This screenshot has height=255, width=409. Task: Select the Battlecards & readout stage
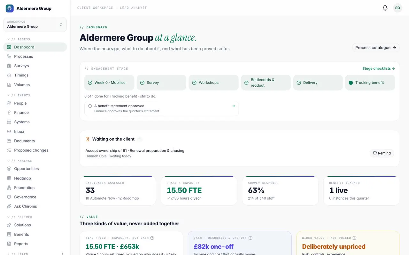coord(266,83)
